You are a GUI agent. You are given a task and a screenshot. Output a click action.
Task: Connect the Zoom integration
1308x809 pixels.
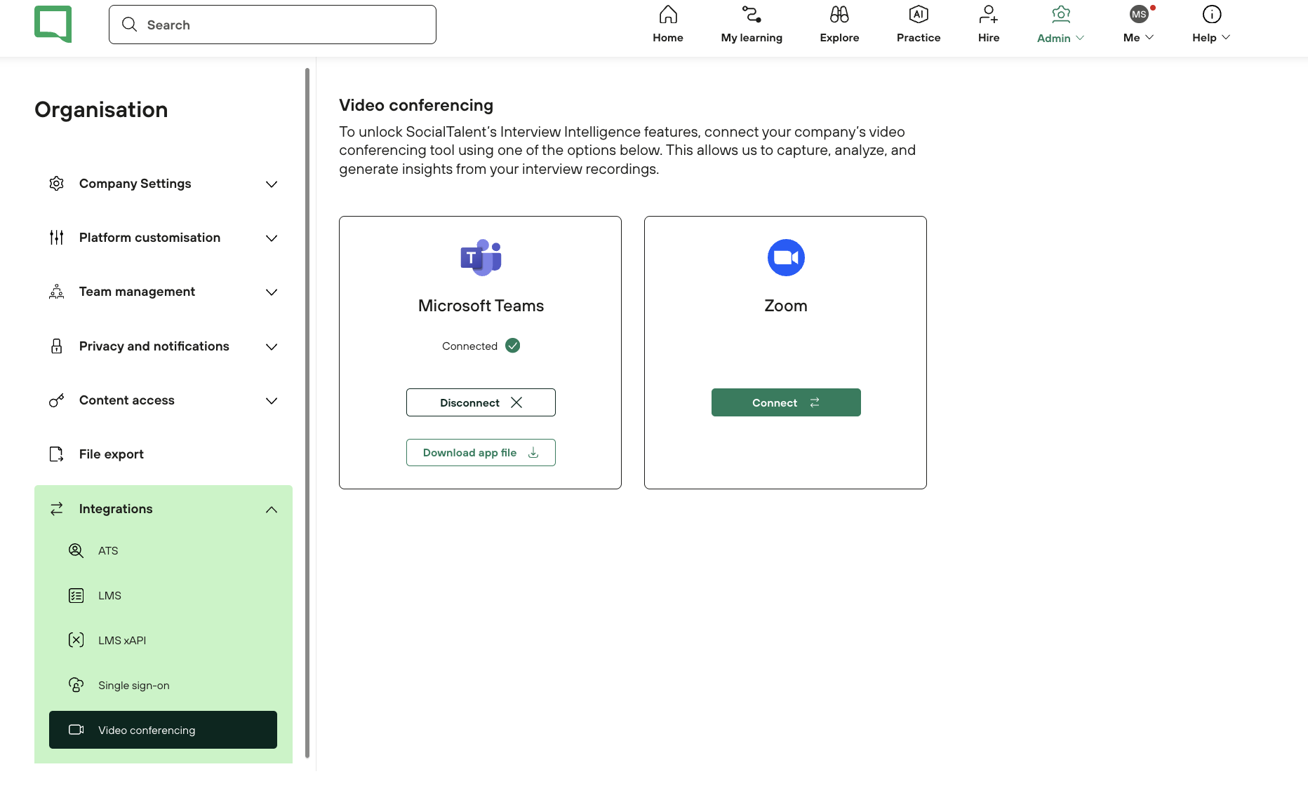coord(785,402)
